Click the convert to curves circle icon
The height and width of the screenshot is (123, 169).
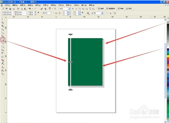(x=115, y=13)
